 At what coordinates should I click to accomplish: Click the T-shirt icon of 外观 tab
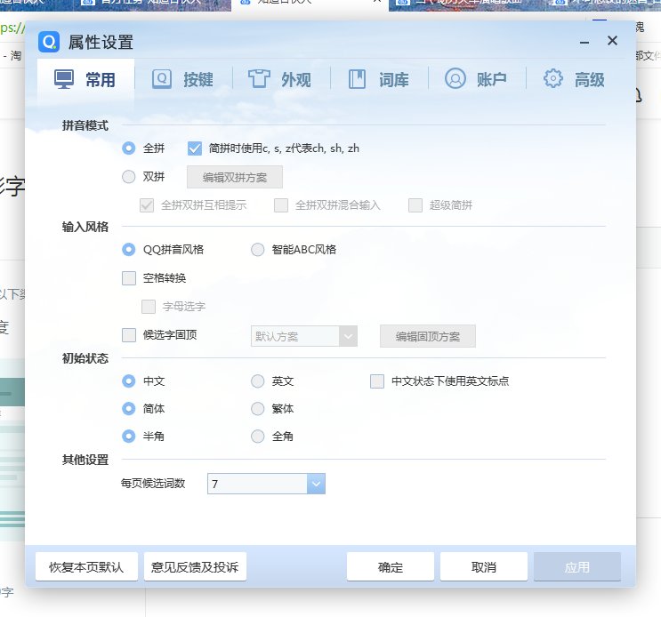[259, 79]
